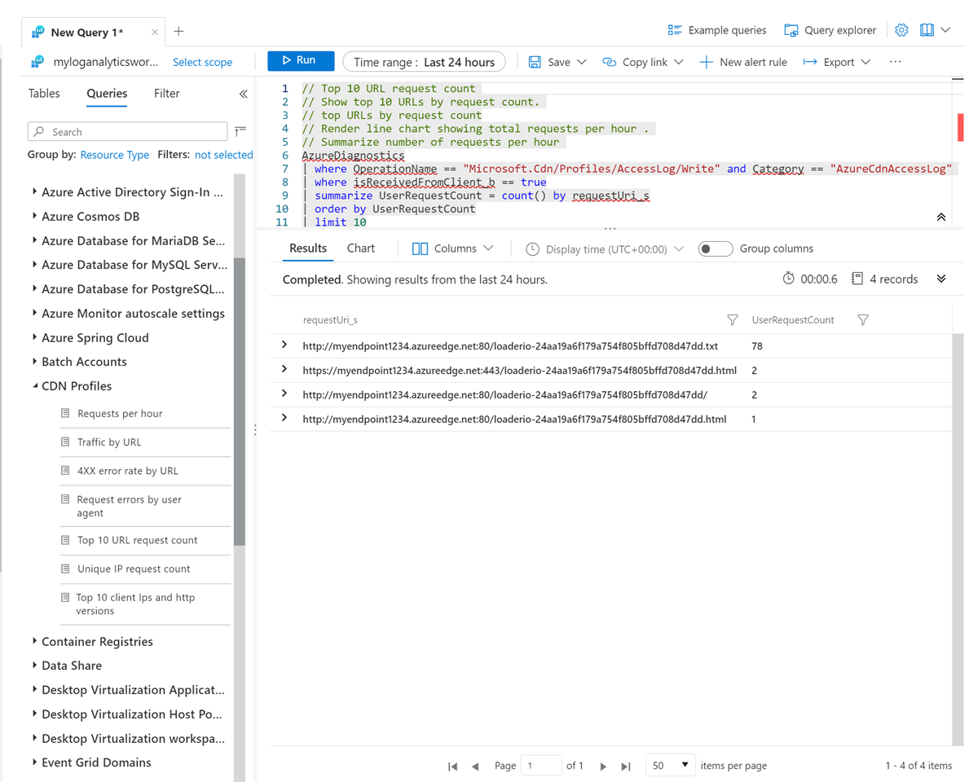
Task: Open the settings gear
Action: point(901,30)
